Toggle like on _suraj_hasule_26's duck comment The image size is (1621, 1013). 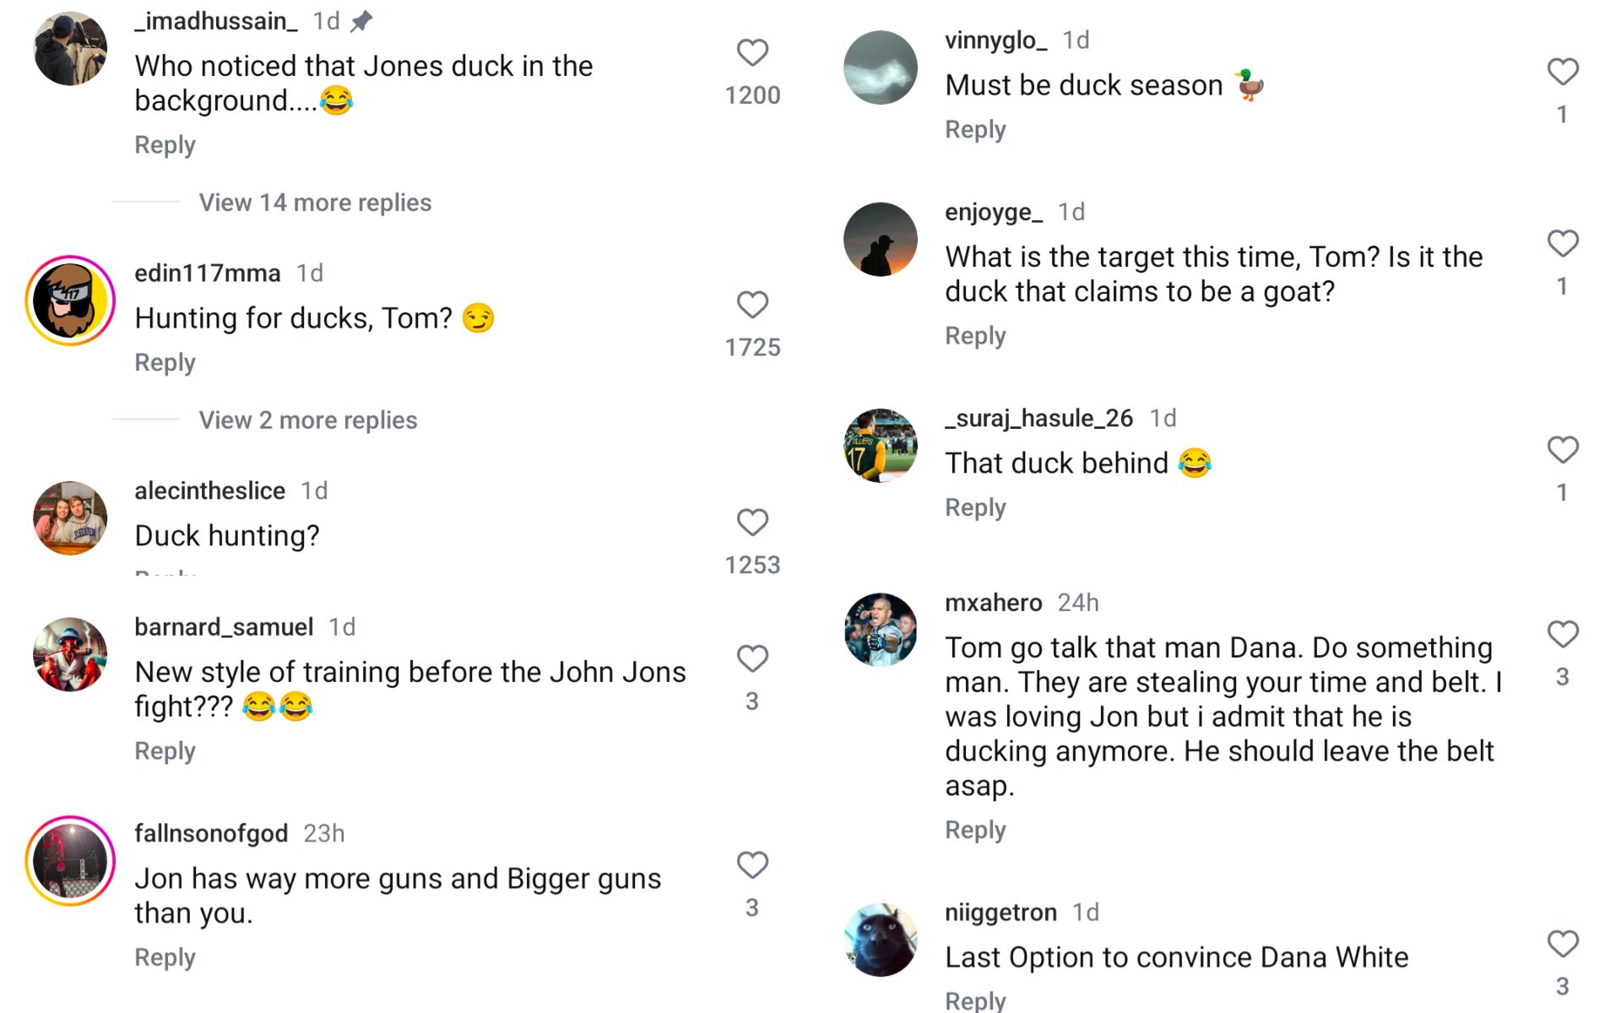point(1564,450)
